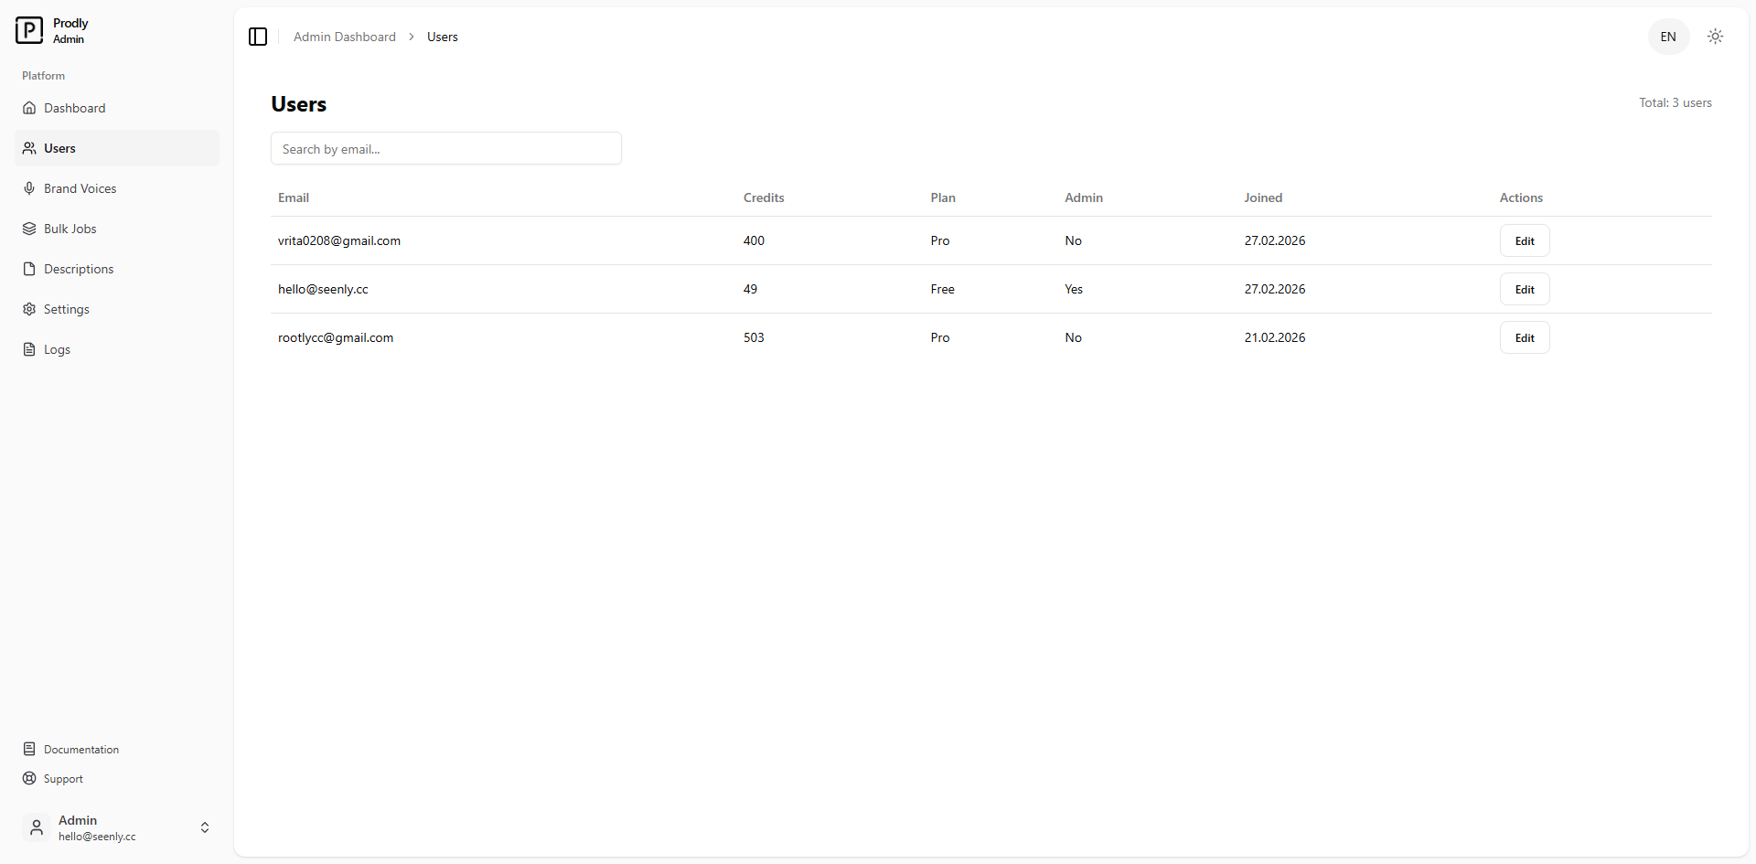The height and width of the screenshot is (864, 1756).
Task: Focus the Search by email field
Action: 445,148
